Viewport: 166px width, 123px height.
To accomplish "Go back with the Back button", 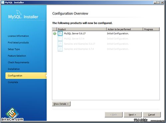I will [x=114, y=115].
